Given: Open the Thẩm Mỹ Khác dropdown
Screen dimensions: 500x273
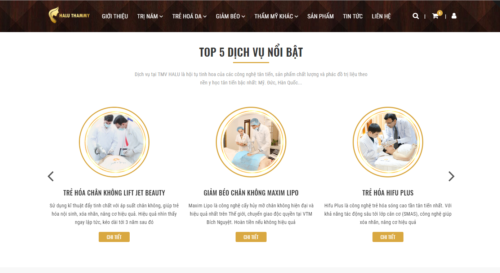Looking at the screenshot, I should point(276,16).
